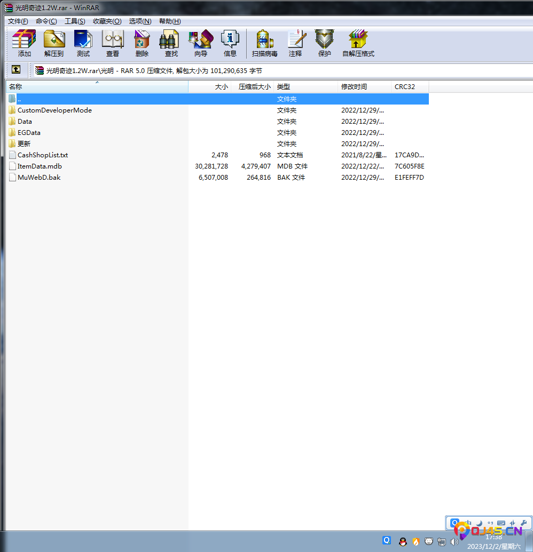Click size value 30,281,728
This screenshot has height=552, width=533.
click(211, 166)
